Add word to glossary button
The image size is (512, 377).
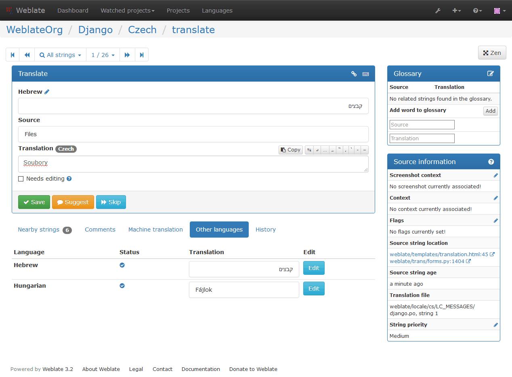[491, 111]
